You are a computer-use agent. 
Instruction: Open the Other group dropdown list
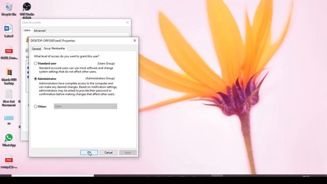[x=85, y=106]
